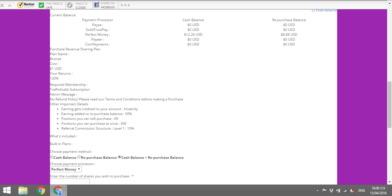Viewport: 392px width, 196px height.
Task: Select the Cash Balance radio button
Action: pos(52,157)
